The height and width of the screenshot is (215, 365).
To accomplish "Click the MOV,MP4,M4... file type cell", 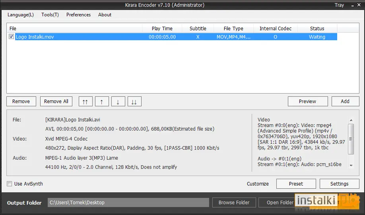I will (233, 37).
